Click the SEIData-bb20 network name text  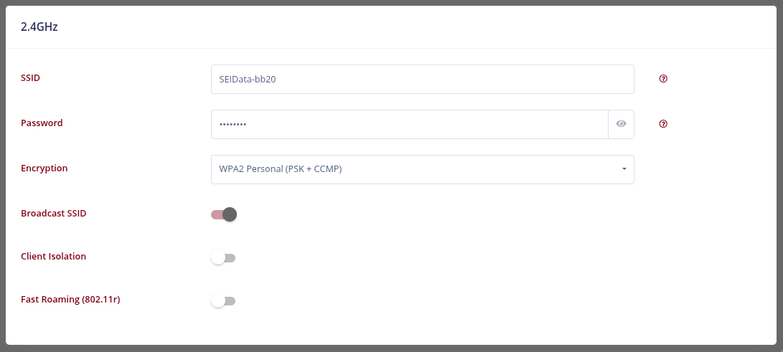pos(248,79)
